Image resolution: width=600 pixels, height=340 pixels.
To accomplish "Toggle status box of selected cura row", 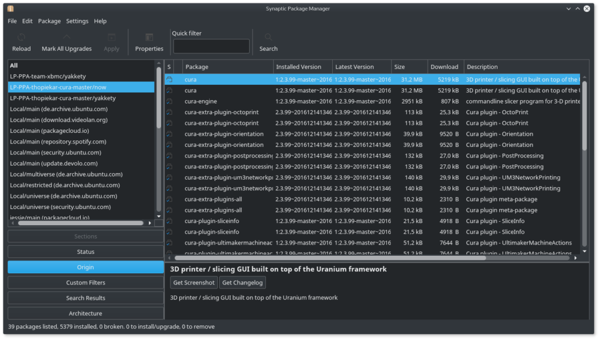I will [x=169, y=80].
